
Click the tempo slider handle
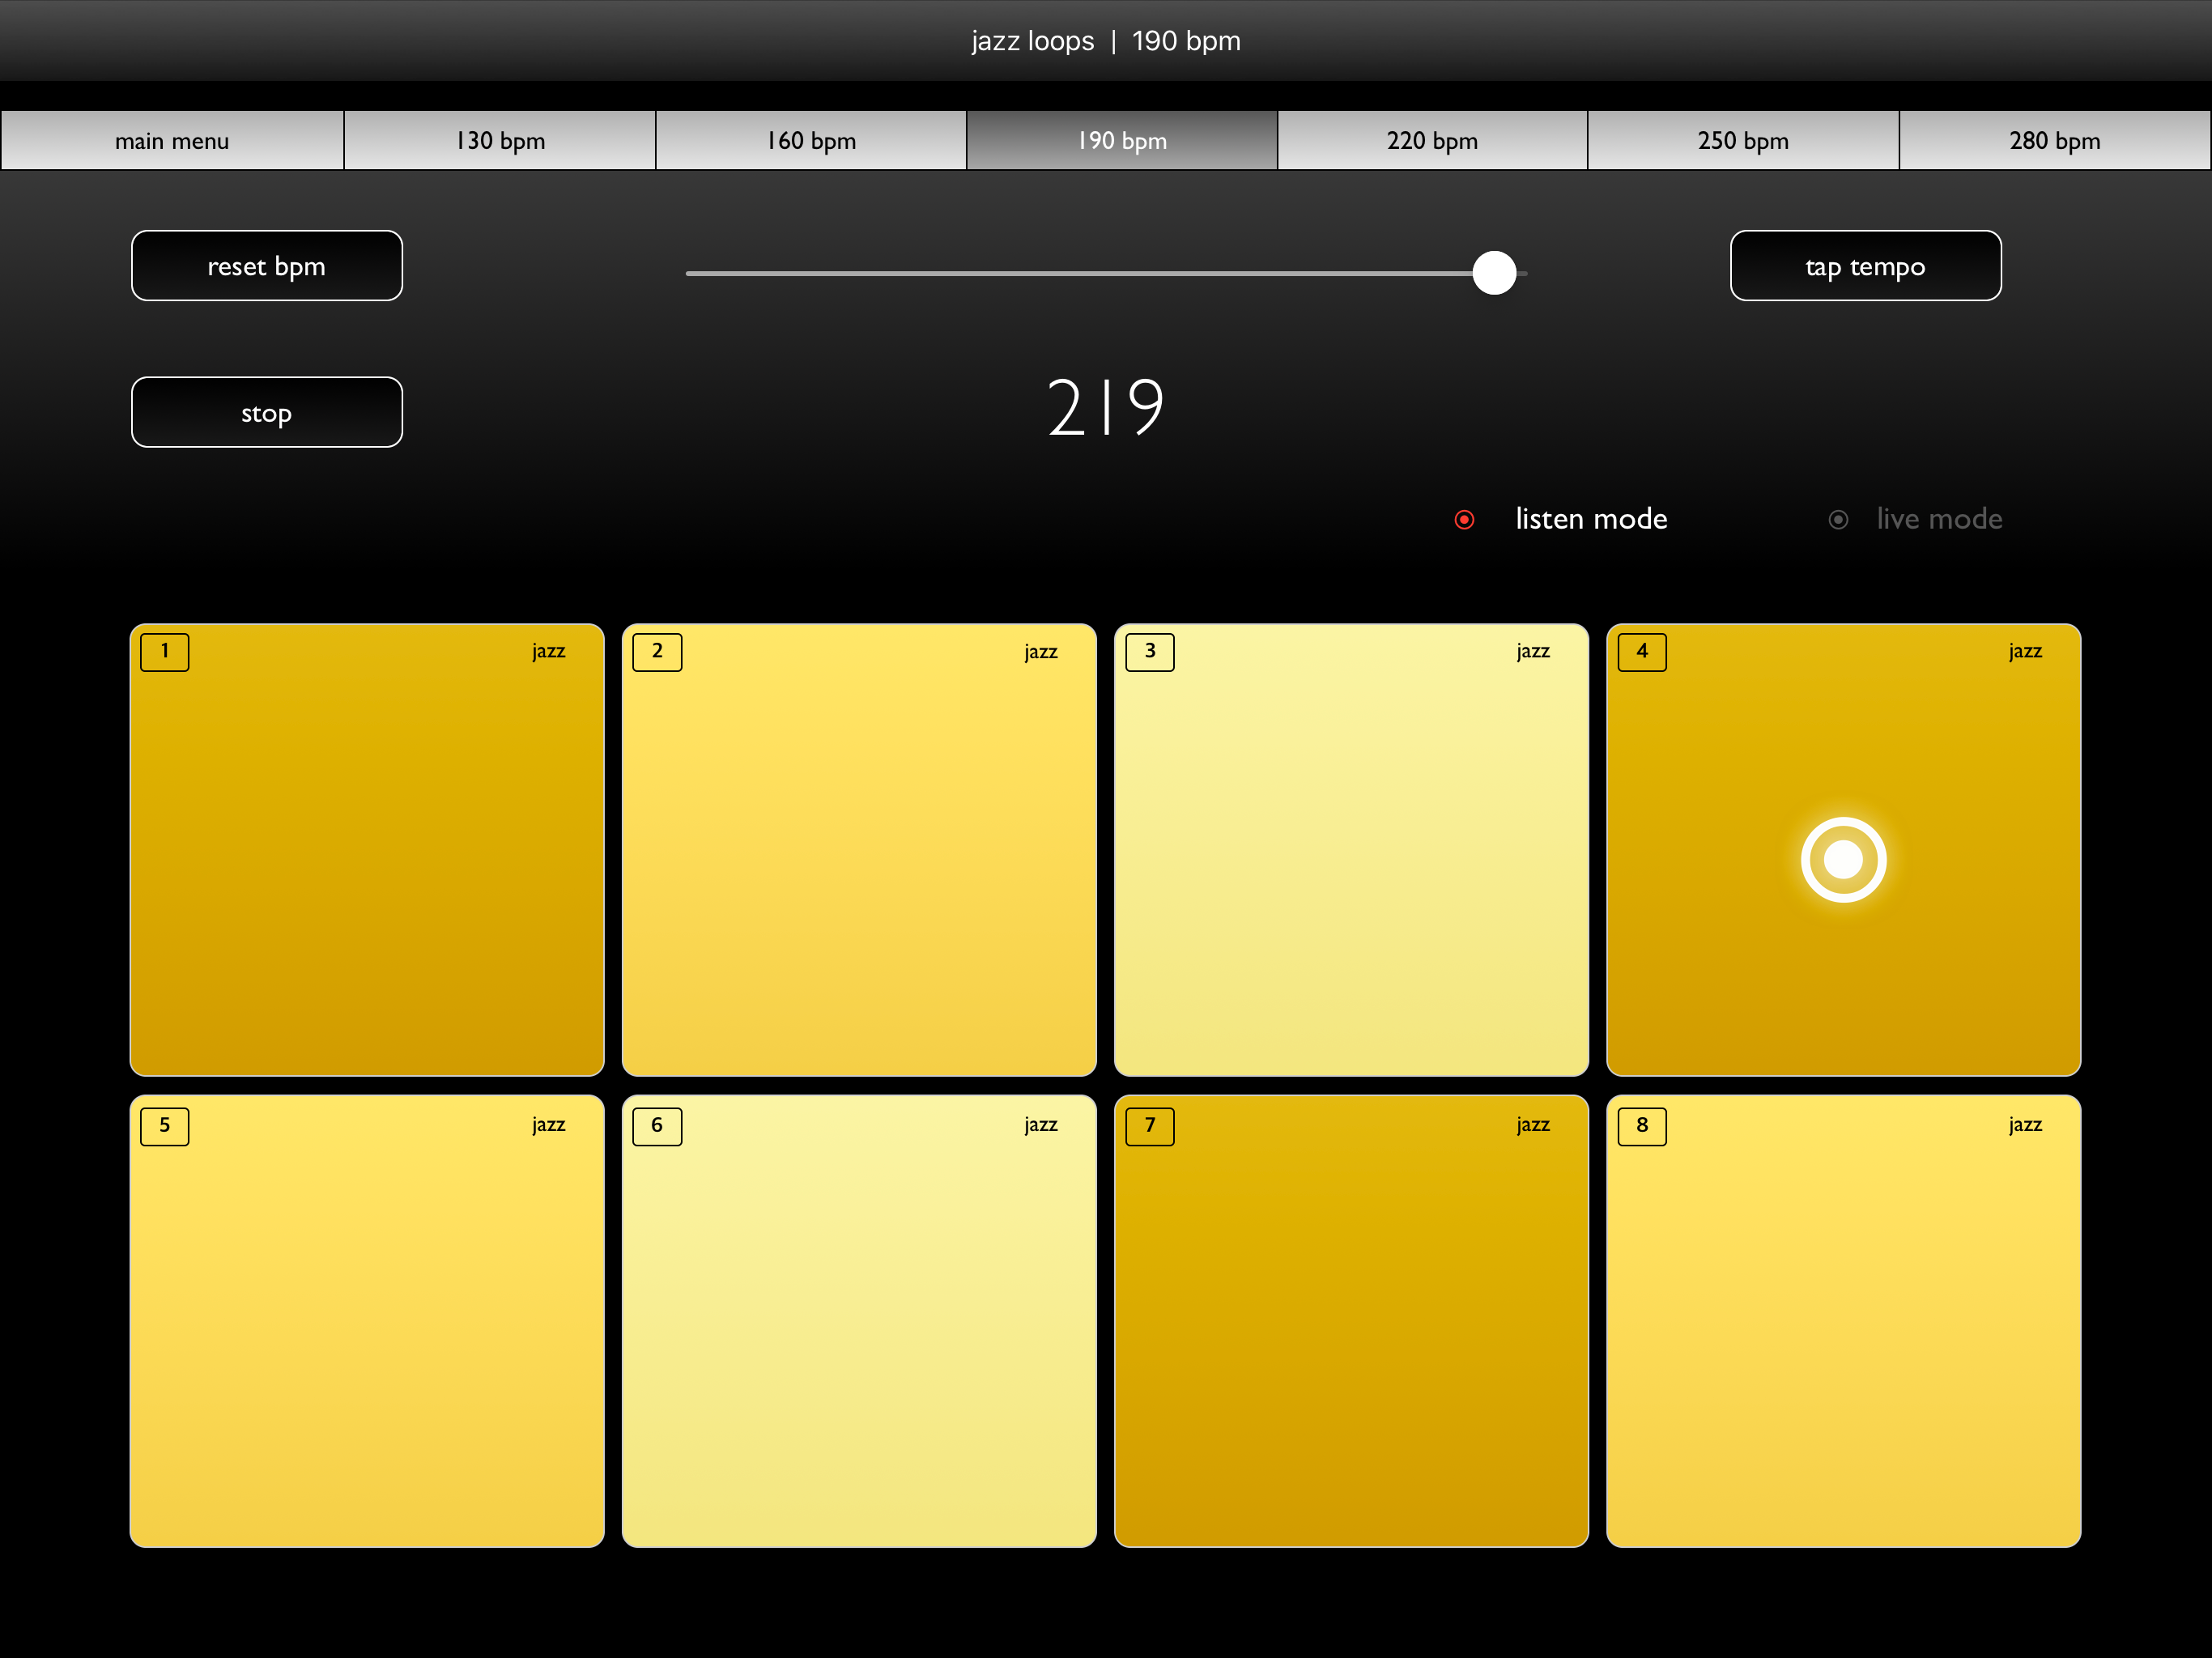pos(1494,273)
